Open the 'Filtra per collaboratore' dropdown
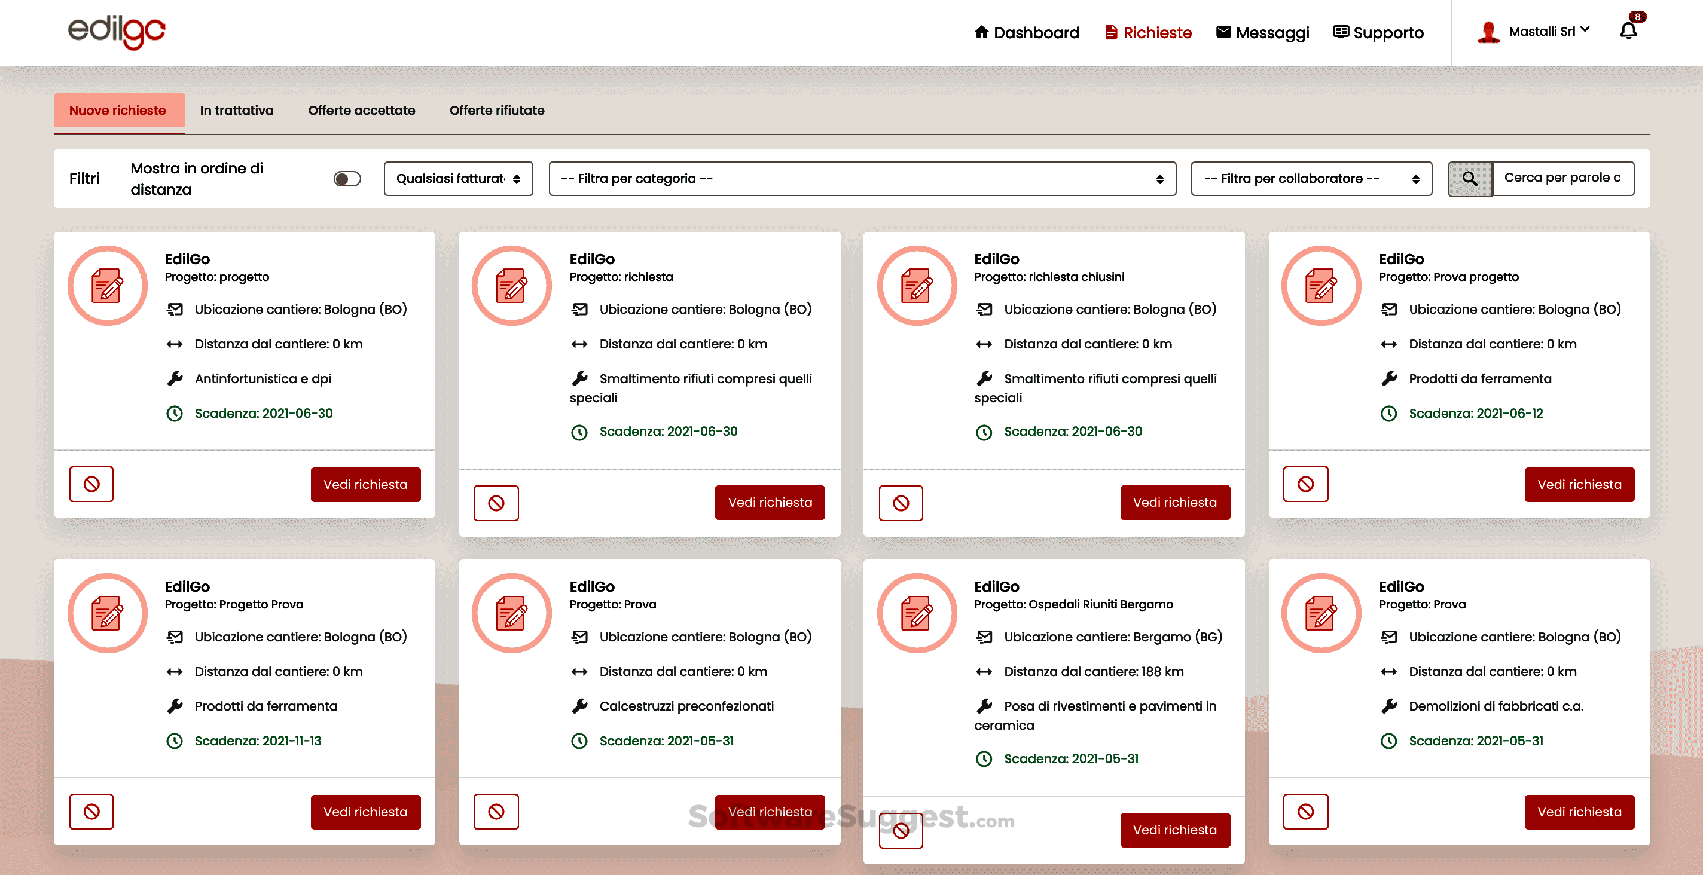The width and height of the screenshot is (1703, 875). [x=1311, y=179]
